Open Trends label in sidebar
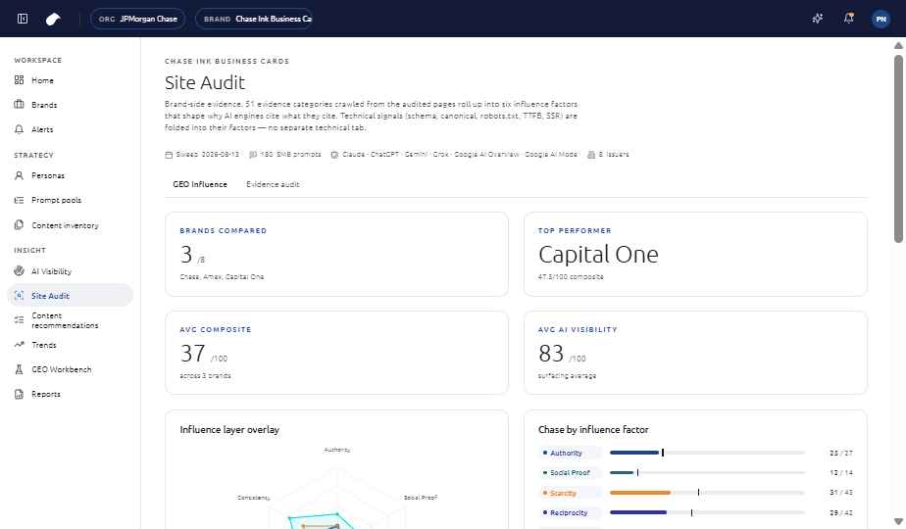Screen dimensions: 906x529 44,345
